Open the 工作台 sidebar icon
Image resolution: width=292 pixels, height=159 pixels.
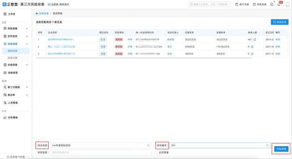tap(5, 14)
